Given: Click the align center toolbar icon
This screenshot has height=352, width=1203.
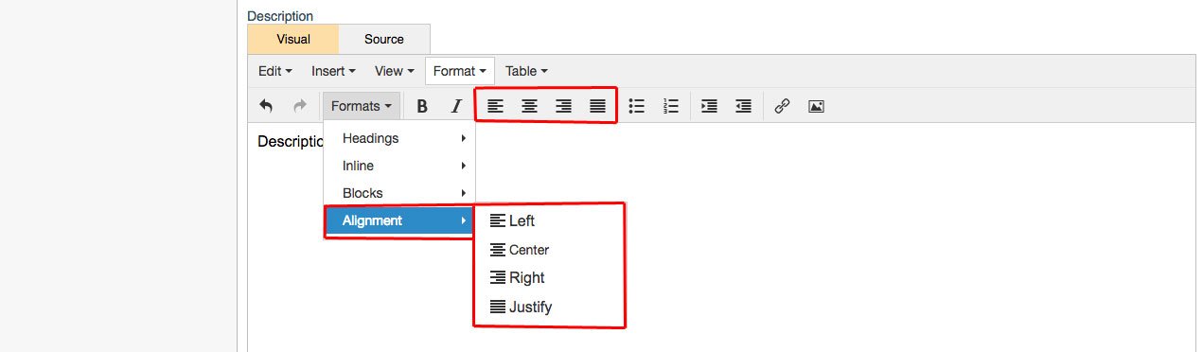Looking at the screenshot, I should tap(529, 107).
